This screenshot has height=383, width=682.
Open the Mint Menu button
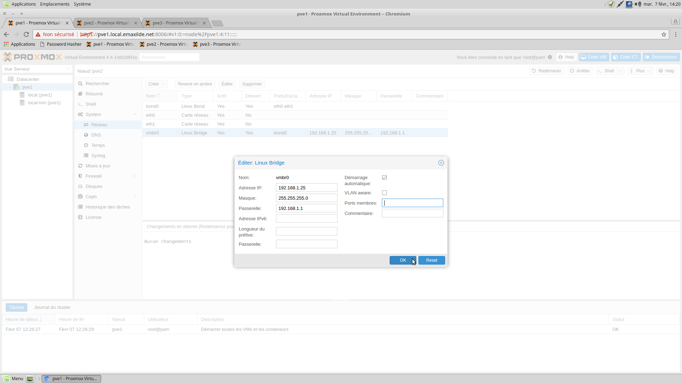(x=13, y=379)
